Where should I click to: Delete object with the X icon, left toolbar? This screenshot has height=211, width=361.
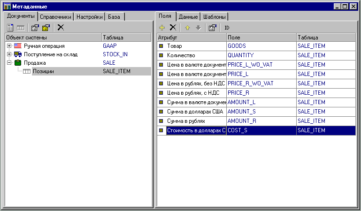(61, 27)
